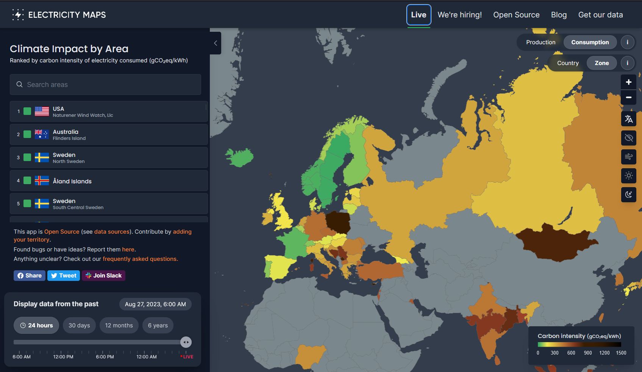Viewport: 642px width, 372px height.
Task: Open the date display Aug 27 selector
Action: coord(155,304)
